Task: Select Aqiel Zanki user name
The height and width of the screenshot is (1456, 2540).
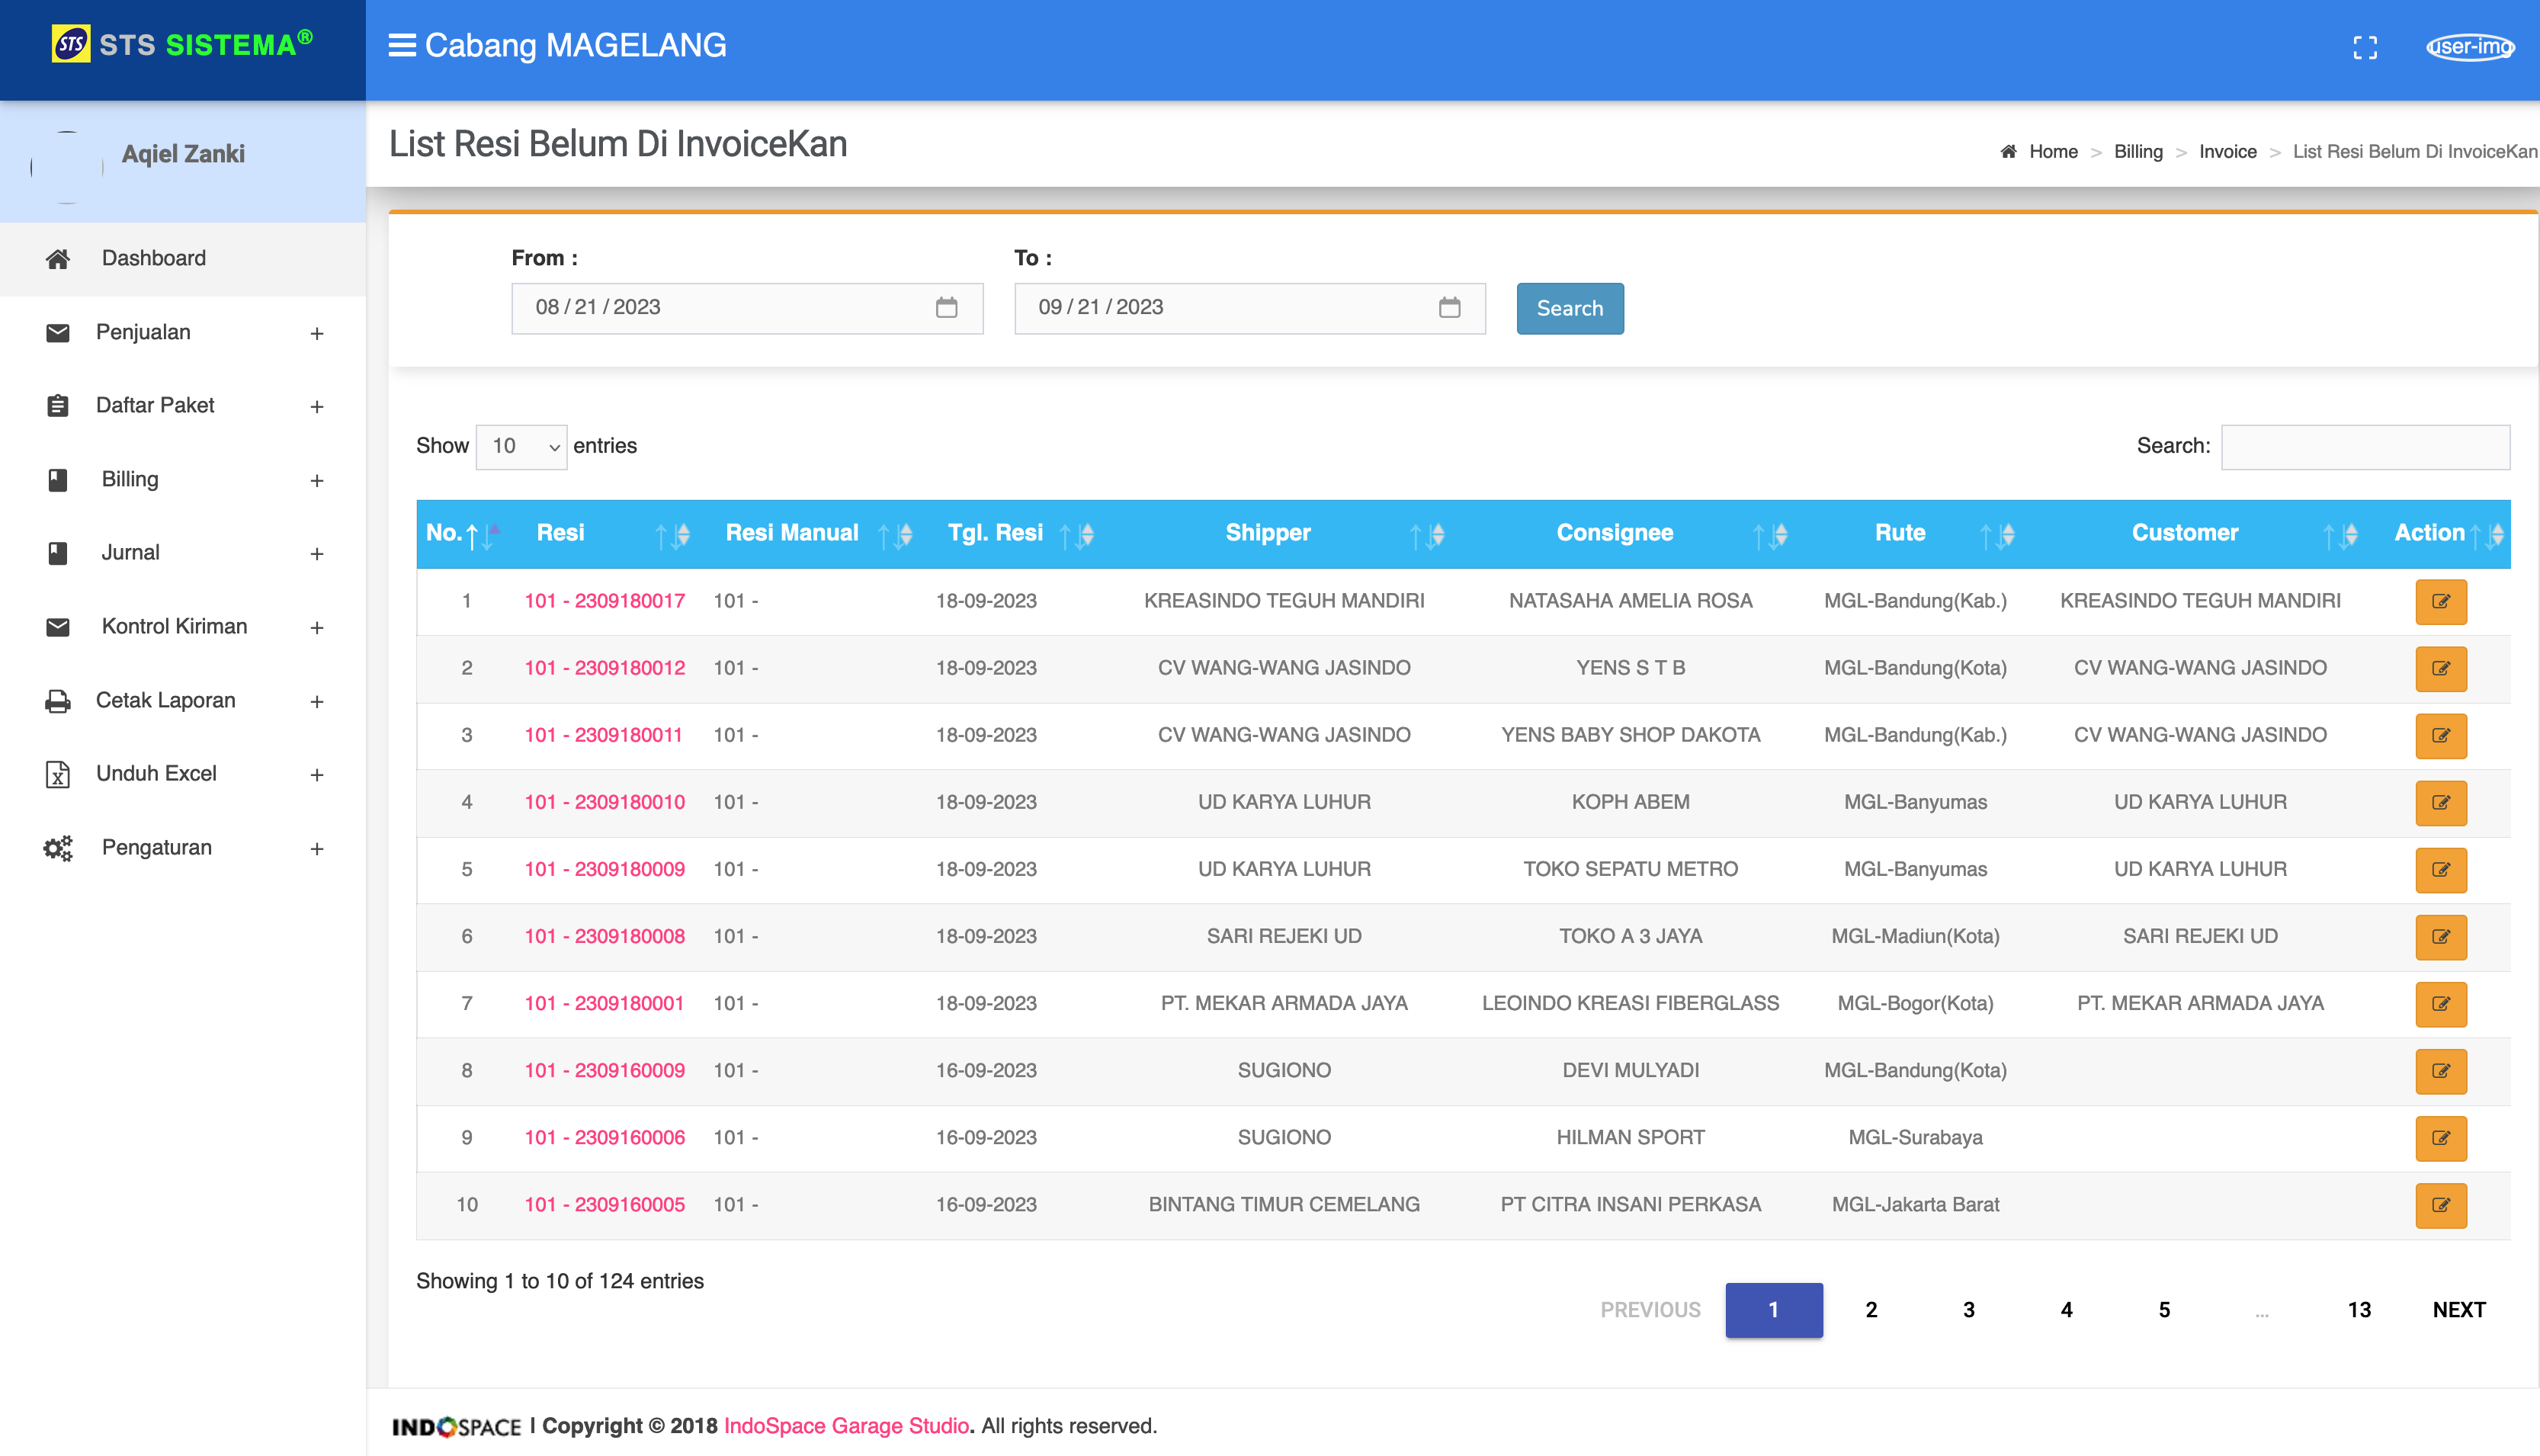Action: [x=183, y=154]
